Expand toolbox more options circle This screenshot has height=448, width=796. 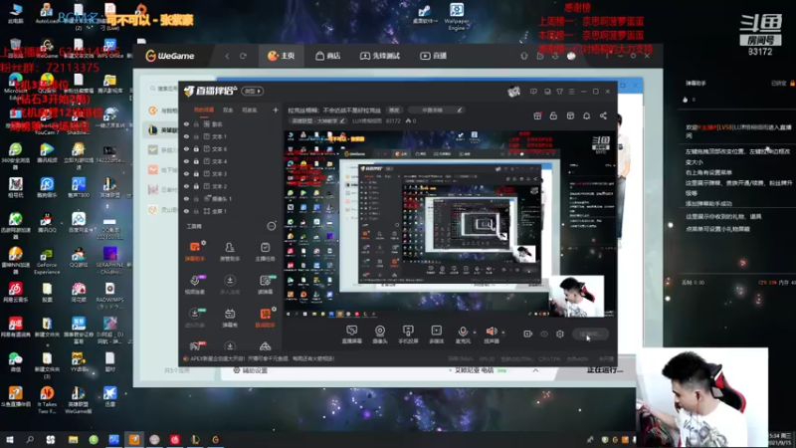pos(272,226)
